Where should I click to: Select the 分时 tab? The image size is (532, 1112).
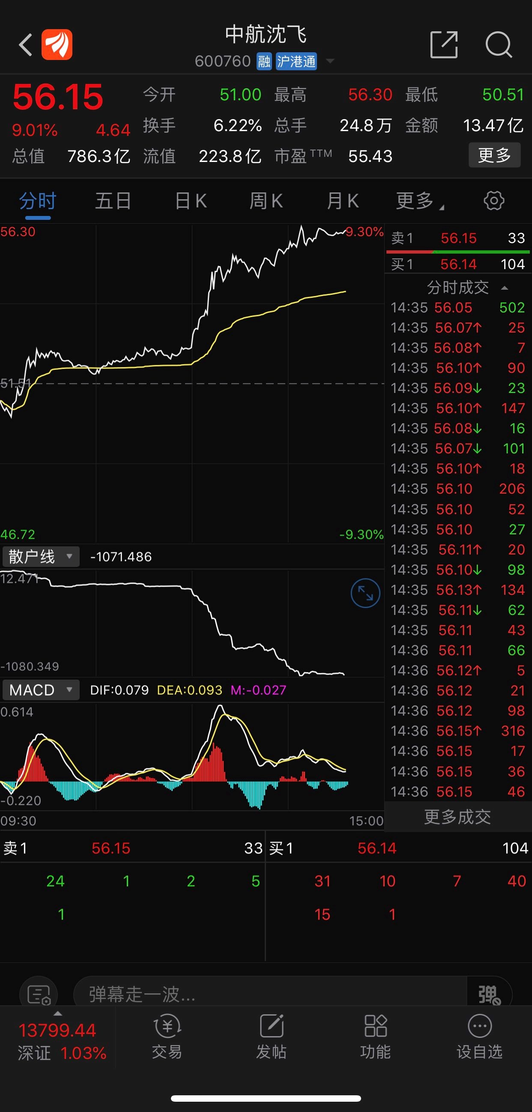(38, 201)
